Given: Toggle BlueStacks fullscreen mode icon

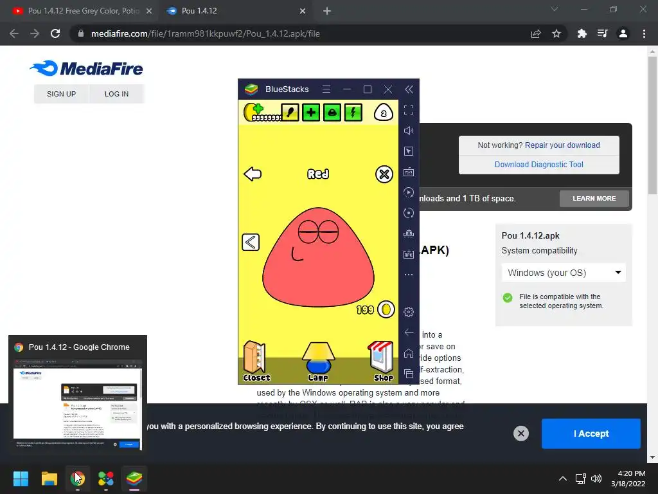Looking at the screenshot, I should coord(408,110).
